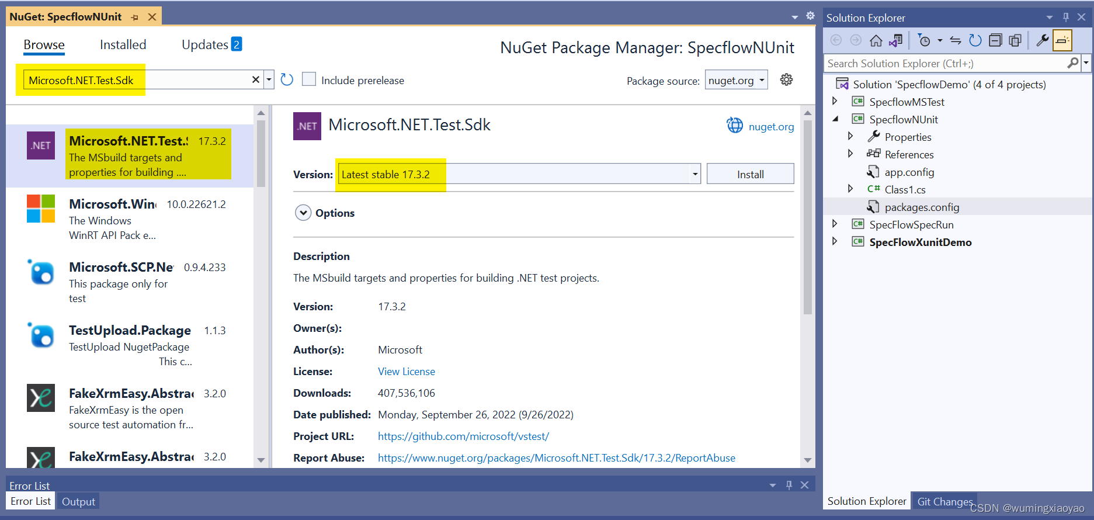Click the Solution Explorer back arrow
The width and height of the screenshot is (1094, 520).
coord(836,40)
